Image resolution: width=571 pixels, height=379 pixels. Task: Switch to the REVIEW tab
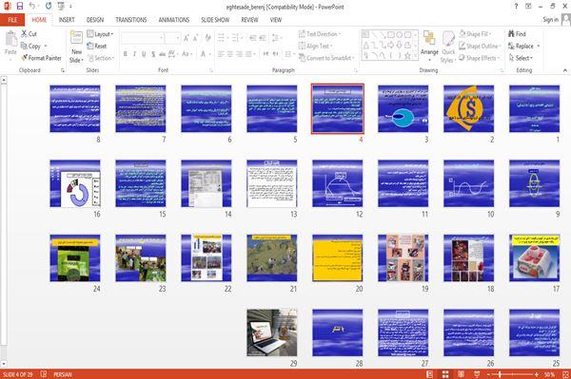249,20
